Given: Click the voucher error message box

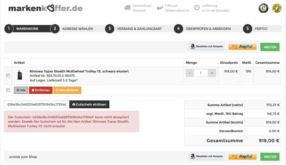Looking at the screenshot, I should click(72, 122).
